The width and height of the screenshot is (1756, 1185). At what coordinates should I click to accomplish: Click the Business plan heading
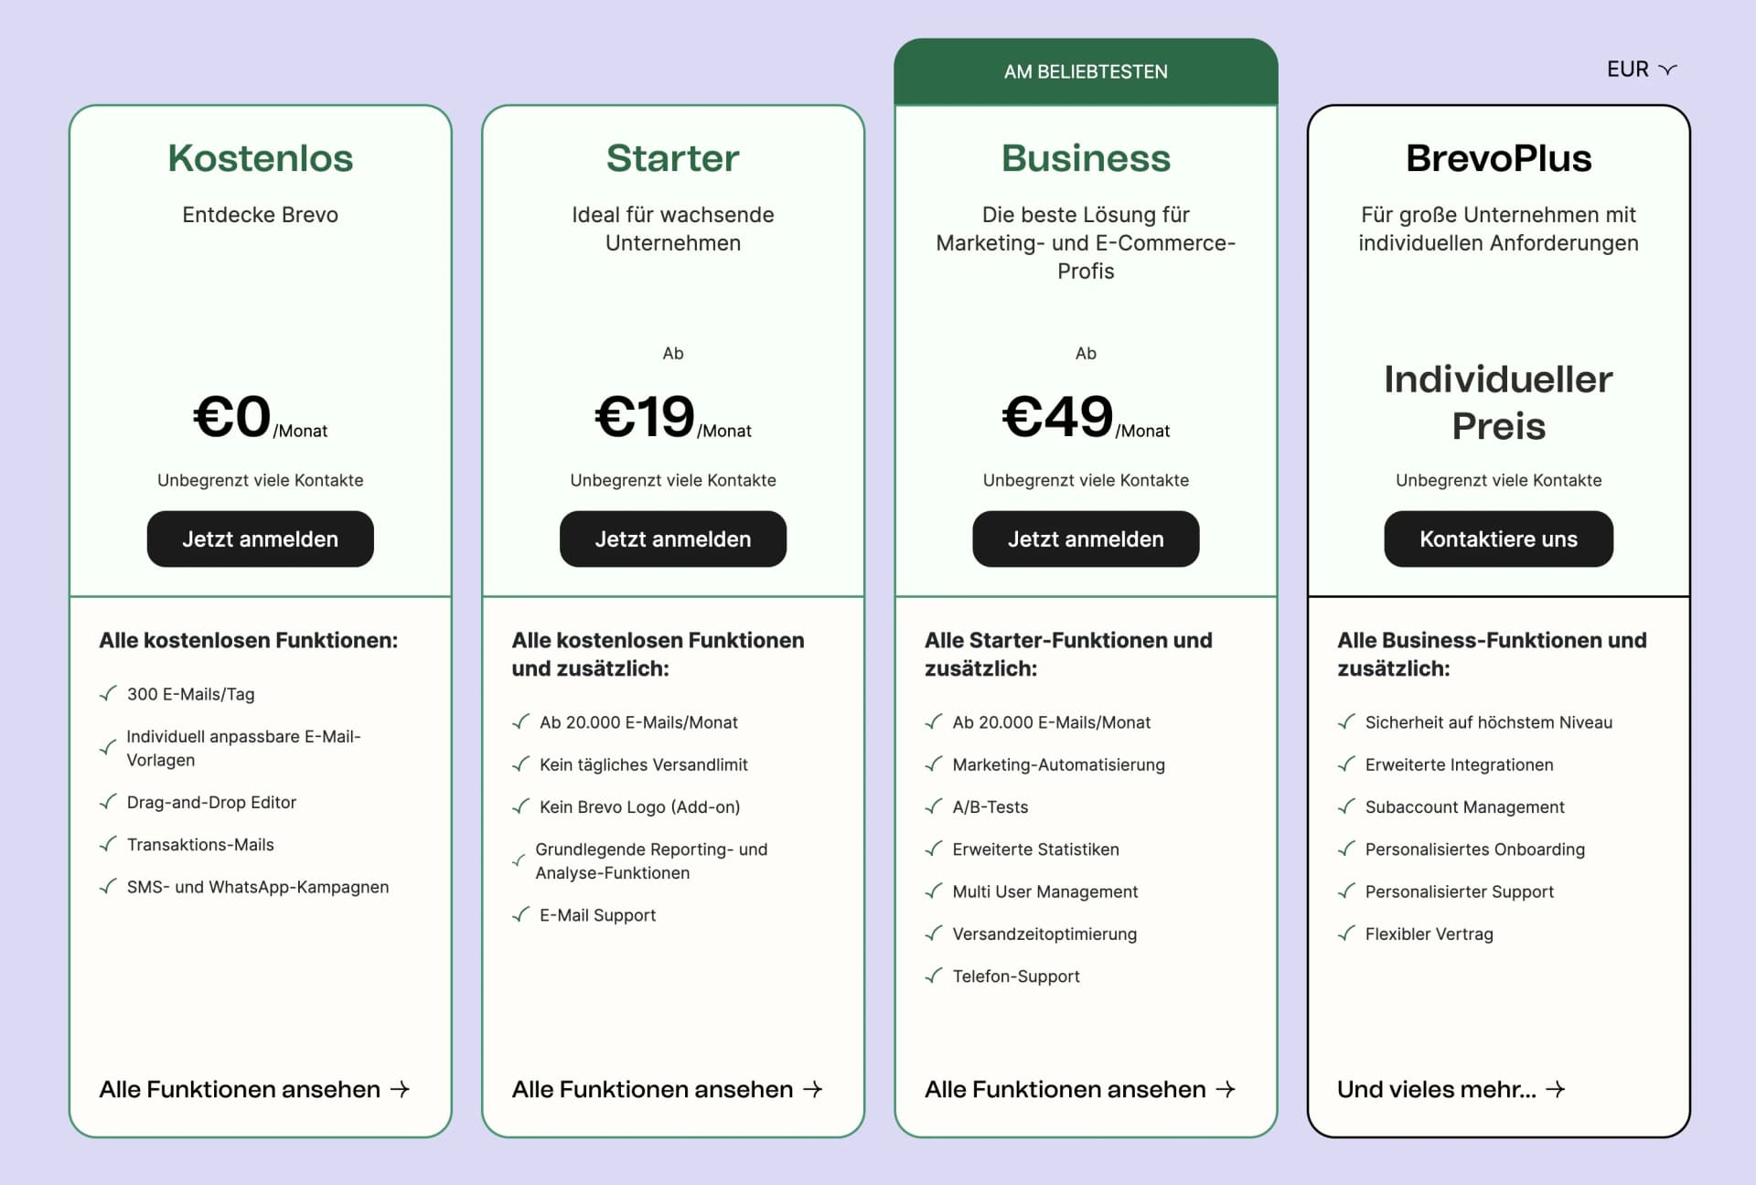1085,158
